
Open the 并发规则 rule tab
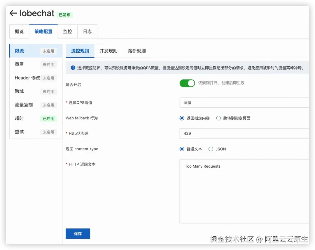point(108,51)
